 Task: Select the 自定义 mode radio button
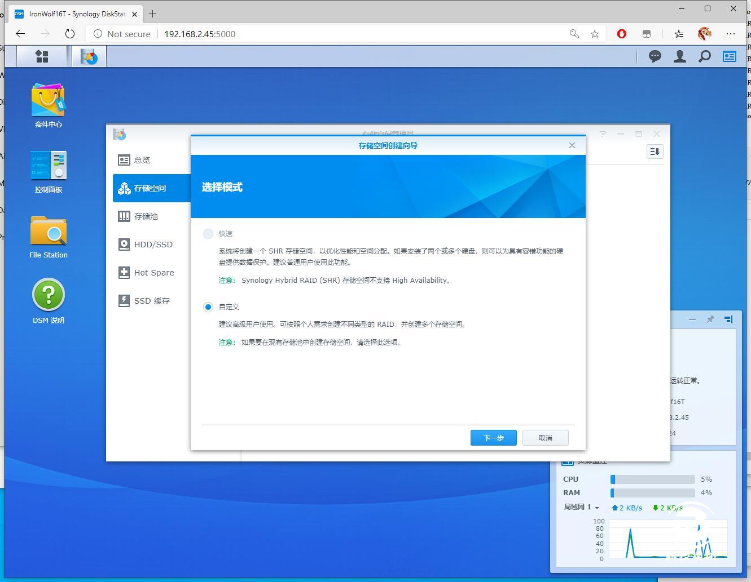click(x=208, y=307)
